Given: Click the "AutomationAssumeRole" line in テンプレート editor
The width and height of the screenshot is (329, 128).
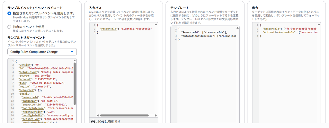Looking at the screenshot, I should pyautogui.click(x=208, y=36).
